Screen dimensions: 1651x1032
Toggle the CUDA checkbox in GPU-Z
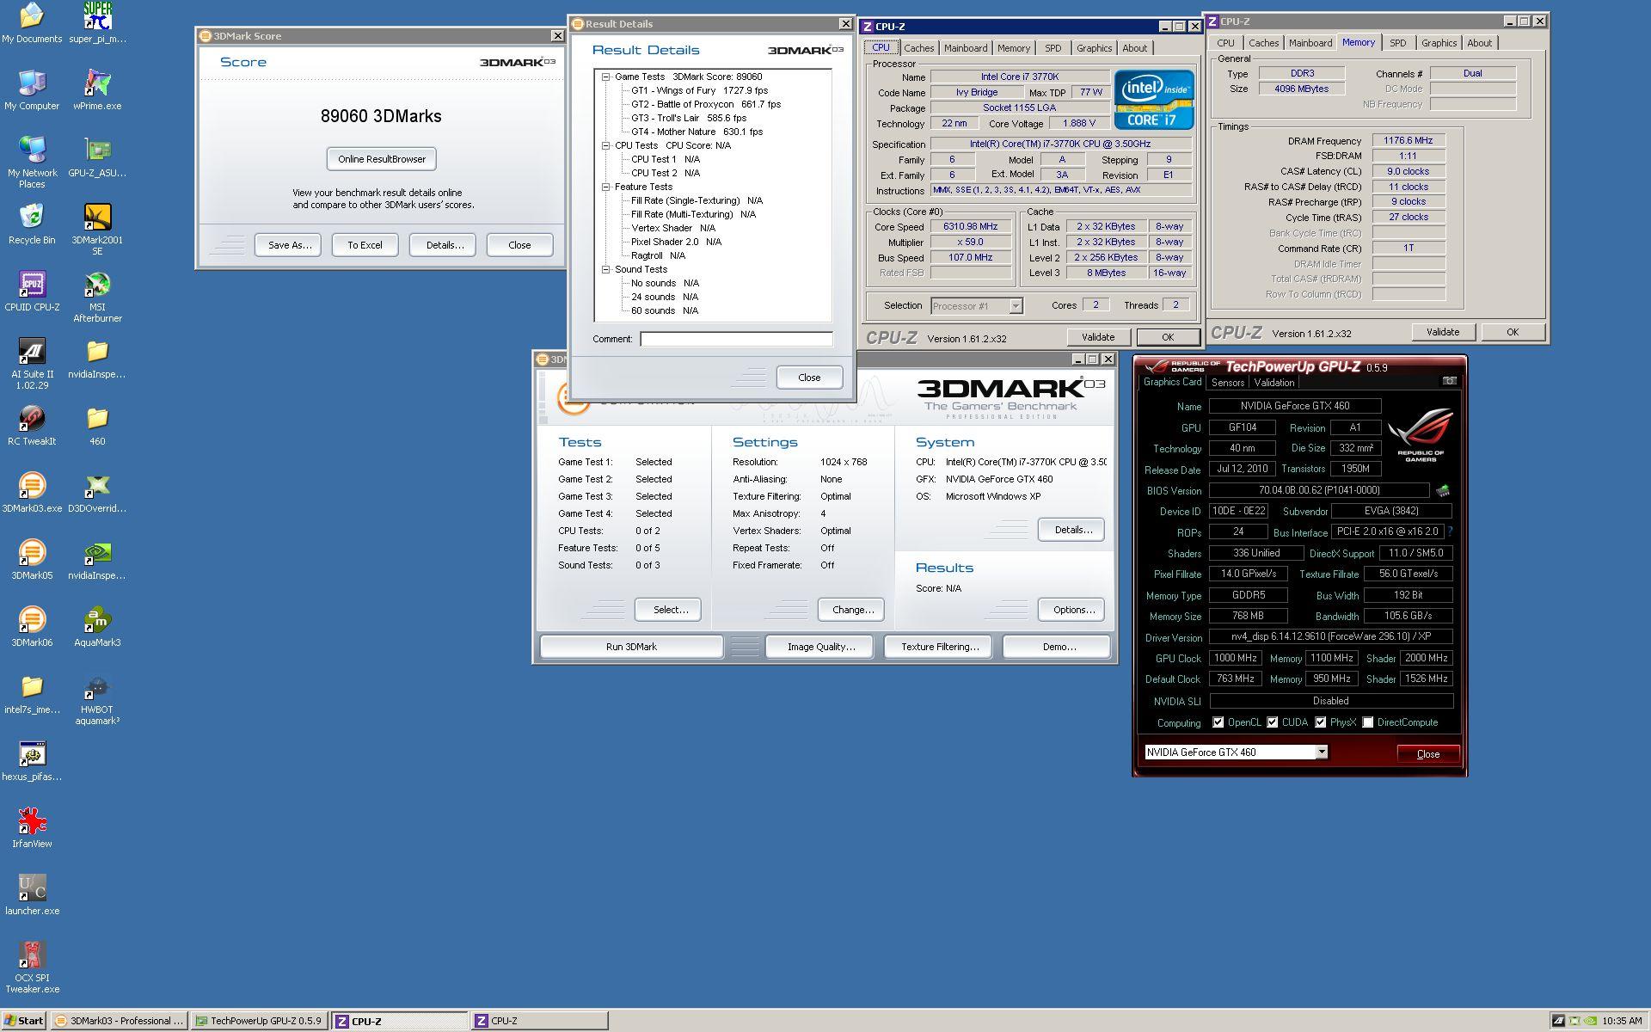tap(1273, 722)
